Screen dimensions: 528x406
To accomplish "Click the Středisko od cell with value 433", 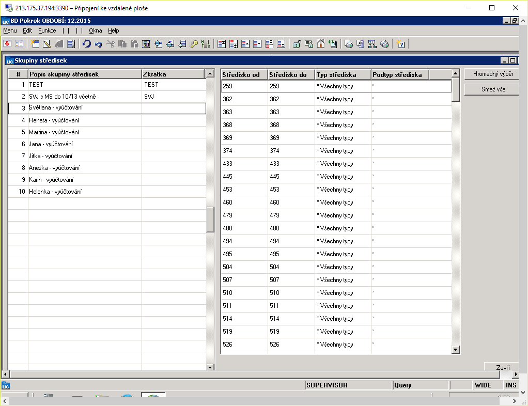I will [244, 164].
